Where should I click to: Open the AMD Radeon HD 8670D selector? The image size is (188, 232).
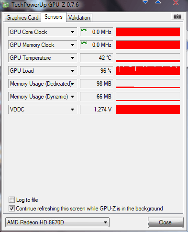tap(57, 222)
